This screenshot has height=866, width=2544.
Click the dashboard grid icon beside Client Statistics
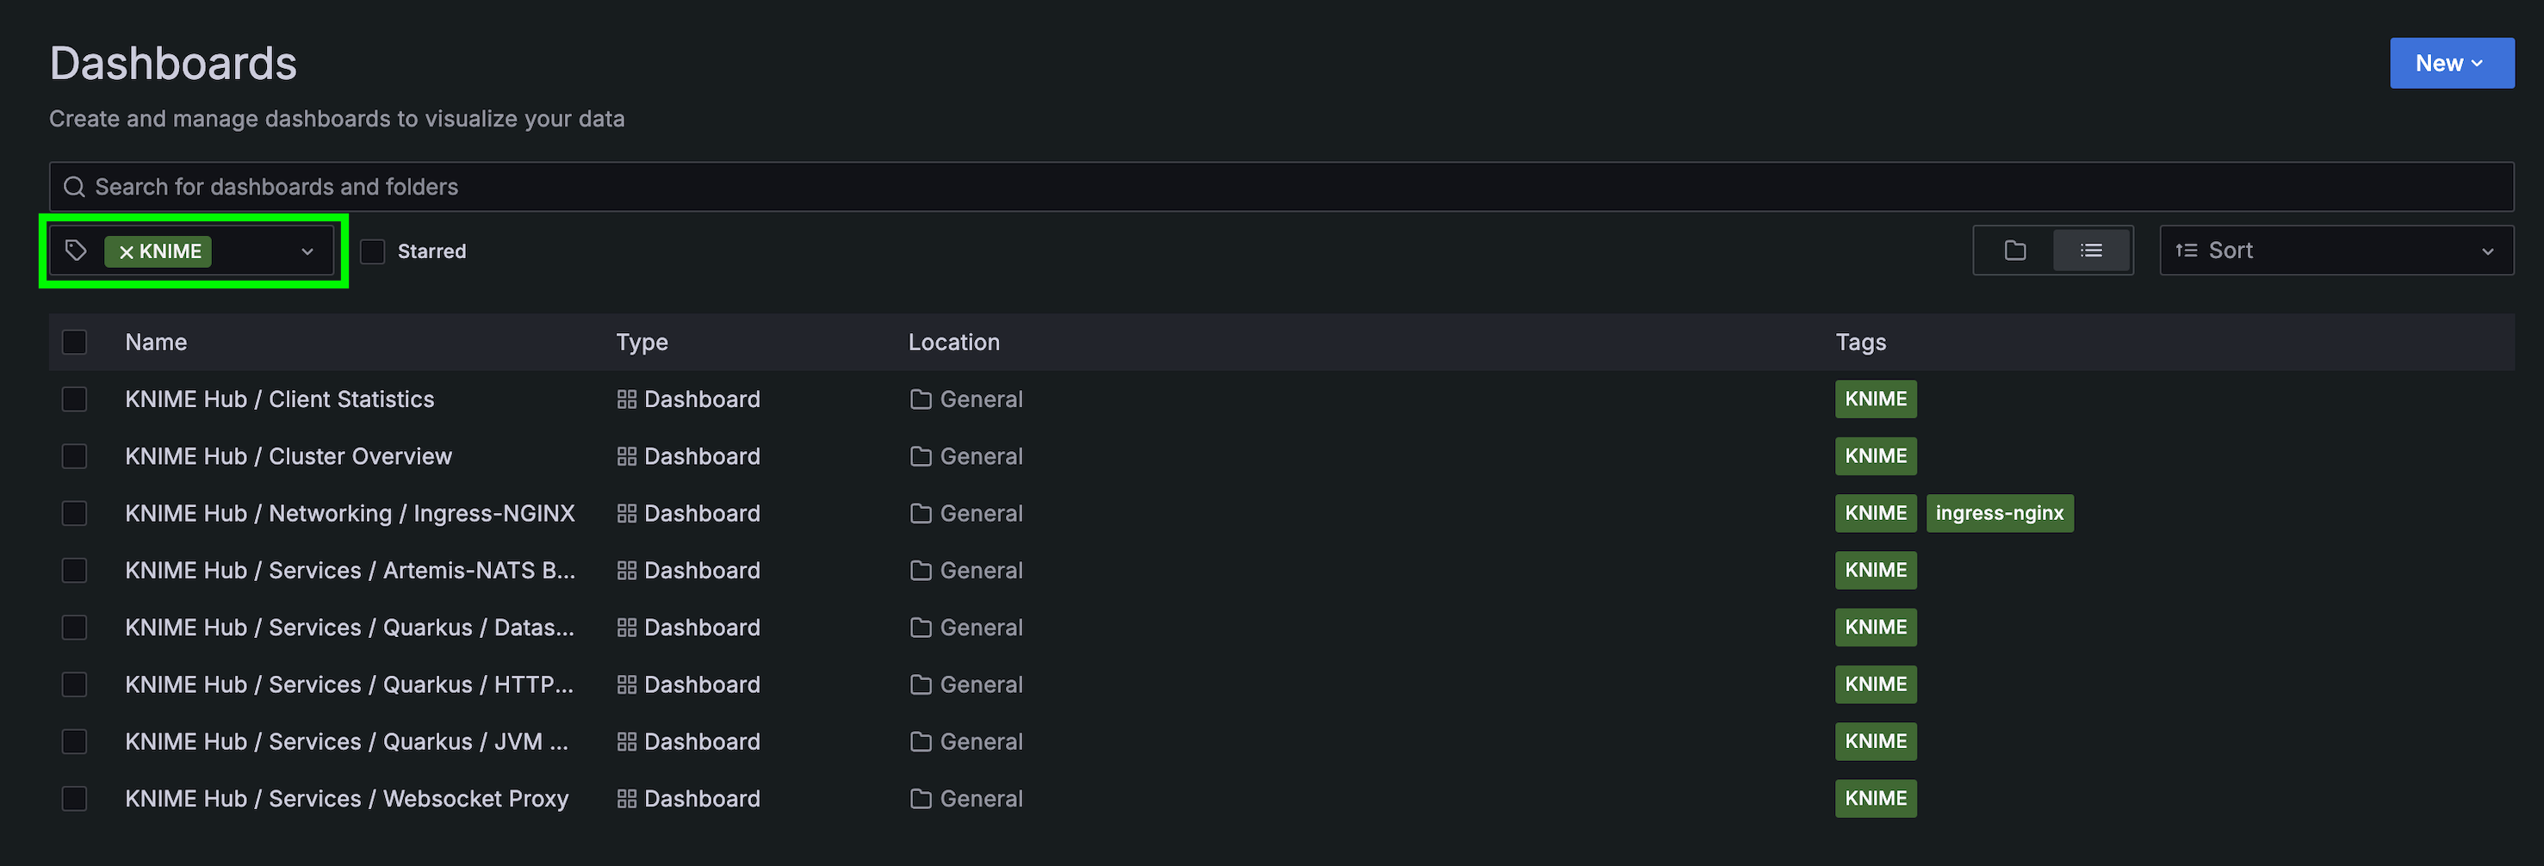point(628,399)
